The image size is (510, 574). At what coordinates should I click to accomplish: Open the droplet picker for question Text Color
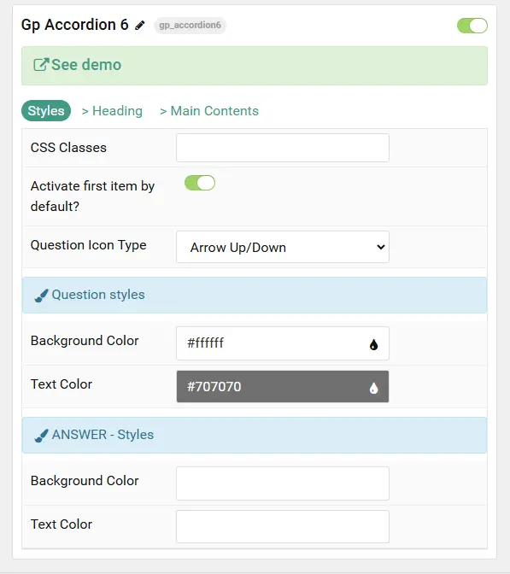pyautogui.click(x=373, y=388)
